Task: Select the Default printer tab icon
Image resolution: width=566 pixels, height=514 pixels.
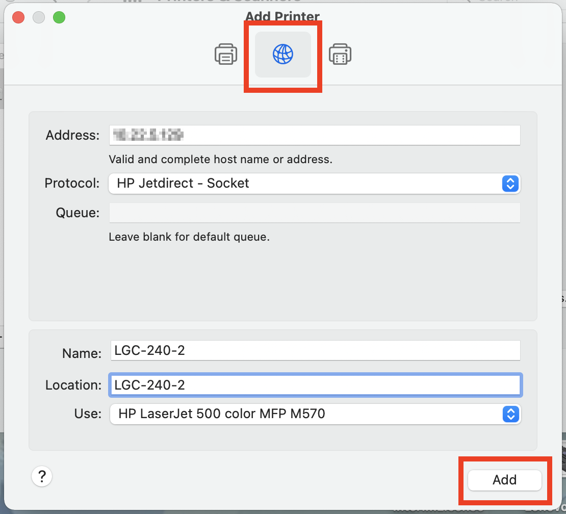Action: pyautogui.click(x=226, y=55)
